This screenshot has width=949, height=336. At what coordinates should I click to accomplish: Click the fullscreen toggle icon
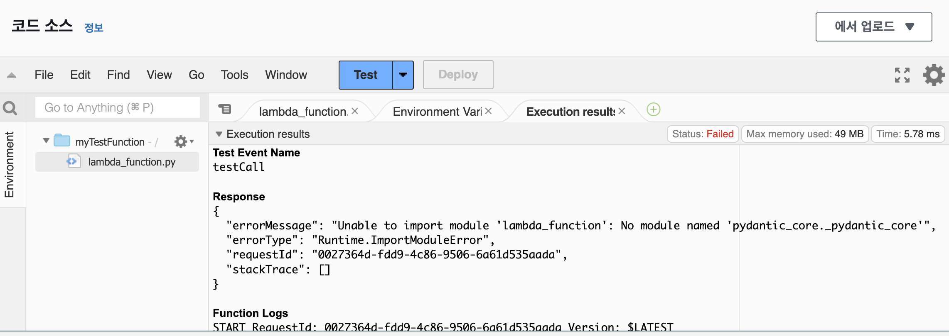[x=902, y=75]
